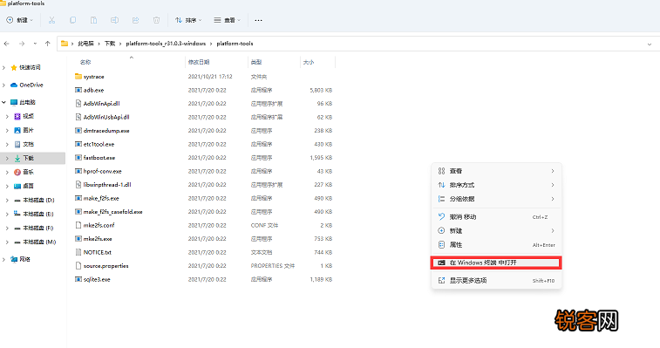Select 本地磁盘 (M:) drive
The image size is (660, 348).
[36, 242]
